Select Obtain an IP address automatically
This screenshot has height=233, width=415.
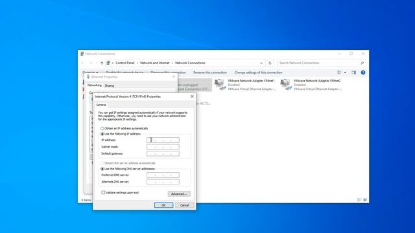pos(102,128)
